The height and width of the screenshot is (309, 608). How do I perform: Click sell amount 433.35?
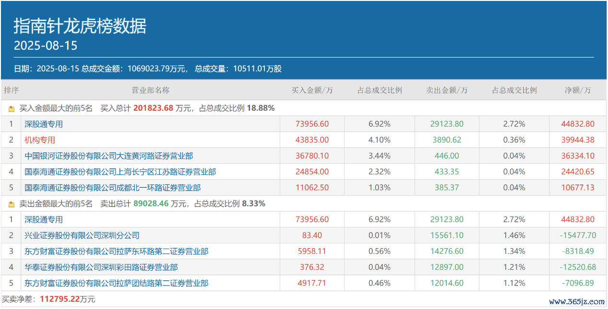(447, 172)
